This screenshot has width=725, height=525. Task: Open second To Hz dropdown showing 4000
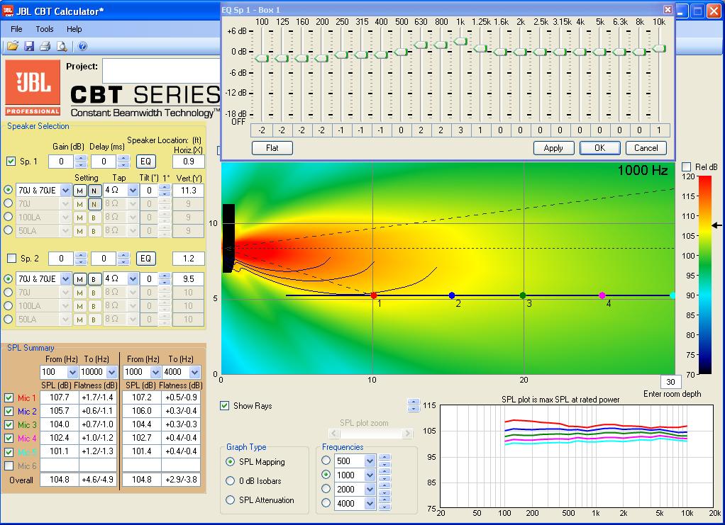pyautogui.click(x=194, y=372)
